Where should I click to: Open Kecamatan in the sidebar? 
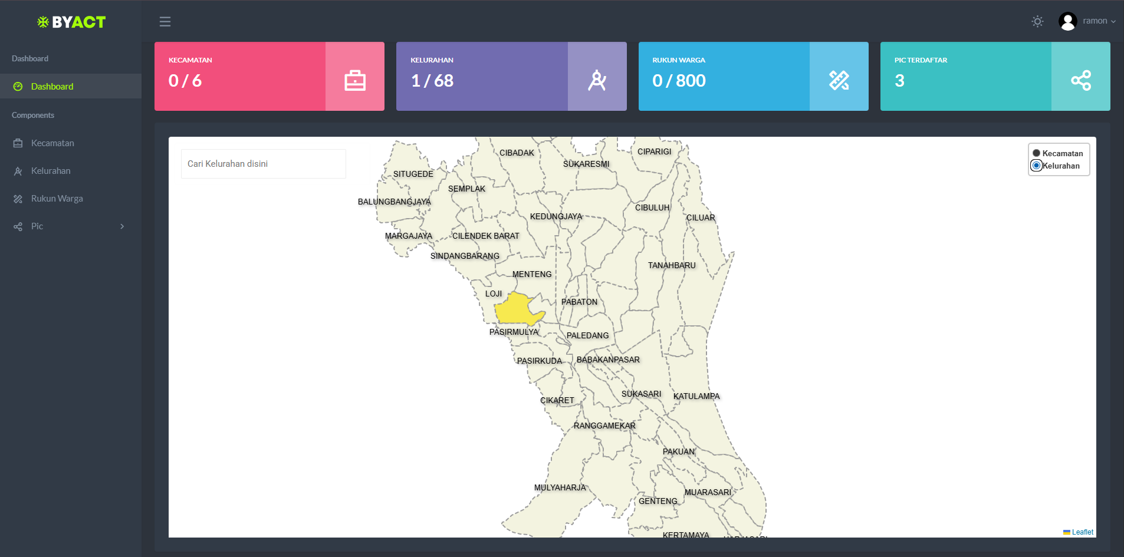tap(52, 143)
